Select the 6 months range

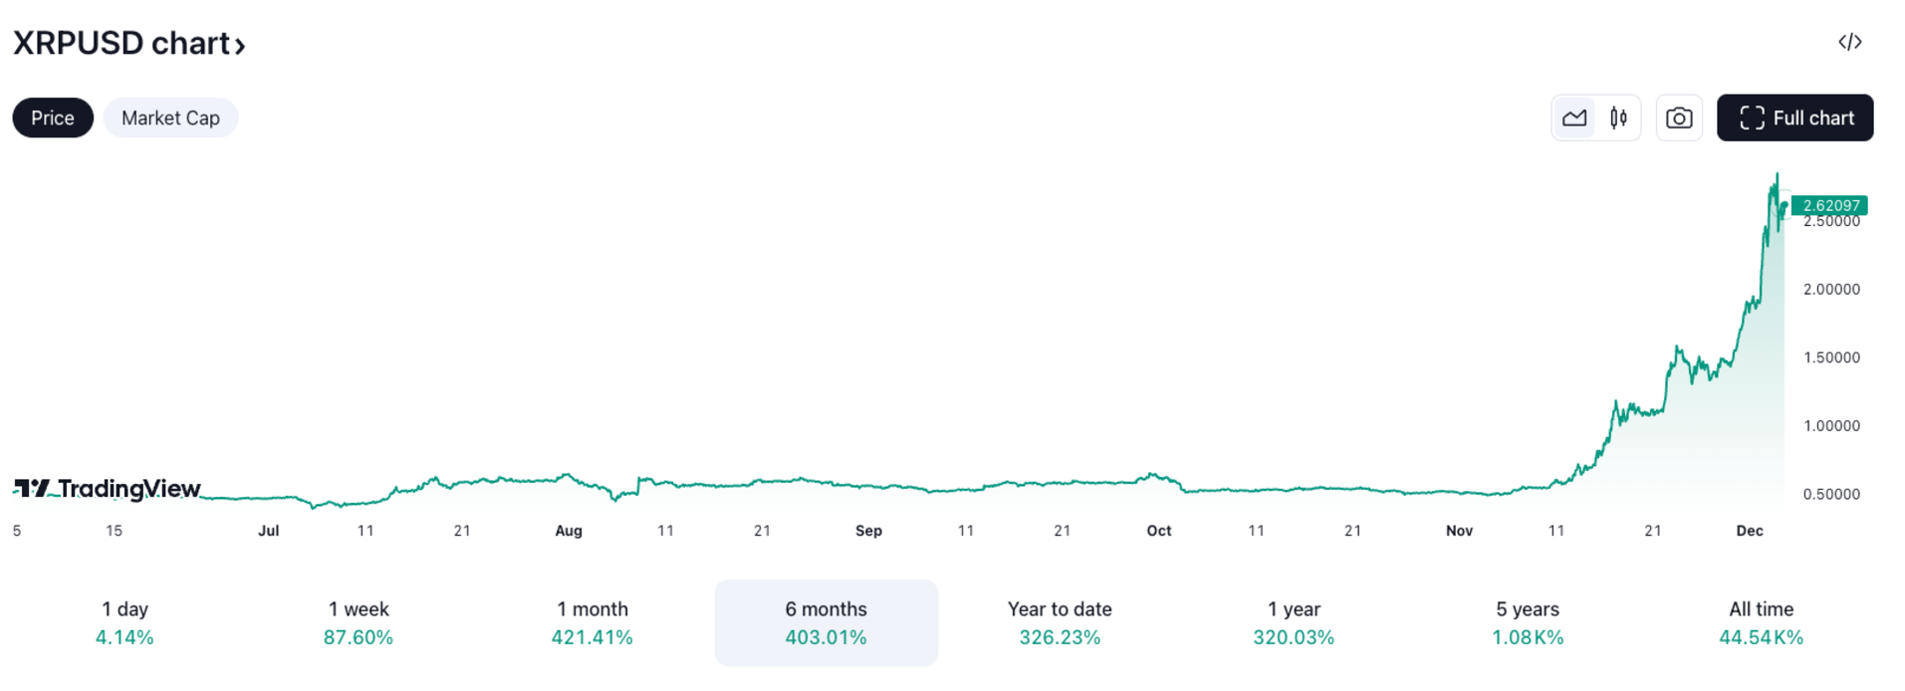pyautogui.click(x=827, y=622)
